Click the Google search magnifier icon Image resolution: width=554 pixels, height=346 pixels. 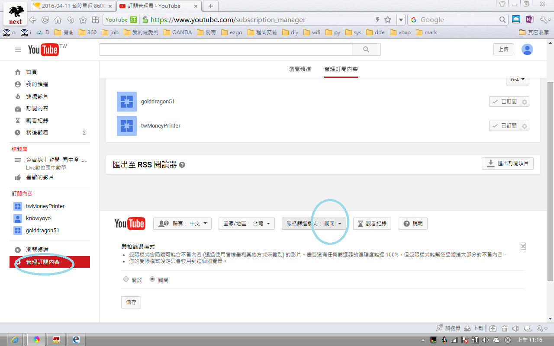(502, 20)
